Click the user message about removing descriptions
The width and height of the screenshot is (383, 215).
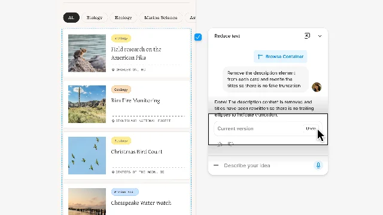tap(266, 79)
